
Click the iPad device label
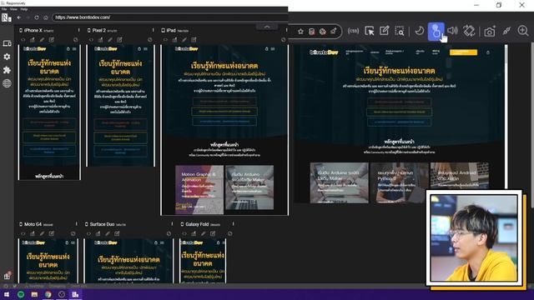click(171, 30)
